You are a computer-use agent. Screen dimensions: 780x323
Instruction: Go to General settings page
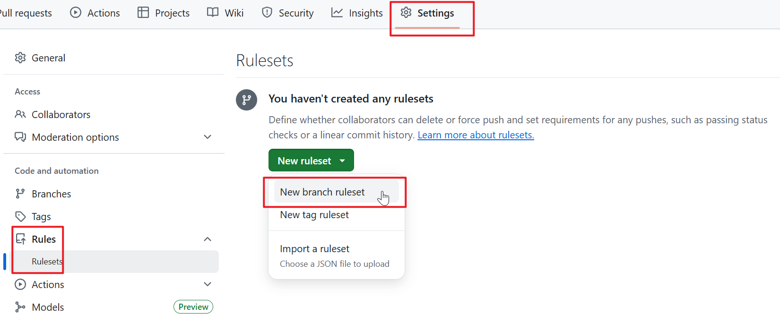click(x=48, y=58)
